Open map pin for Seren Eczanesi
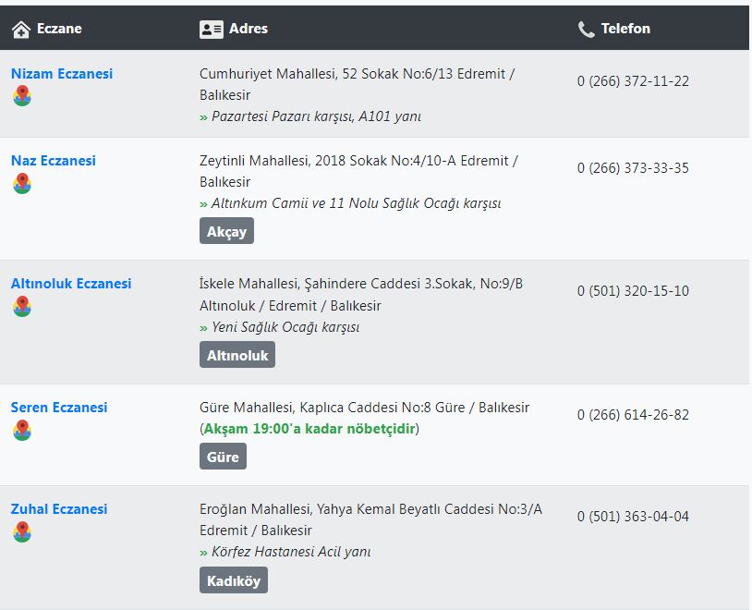Image resolution: width=752 pixels, height=610 pixels. tap(22, 430)
